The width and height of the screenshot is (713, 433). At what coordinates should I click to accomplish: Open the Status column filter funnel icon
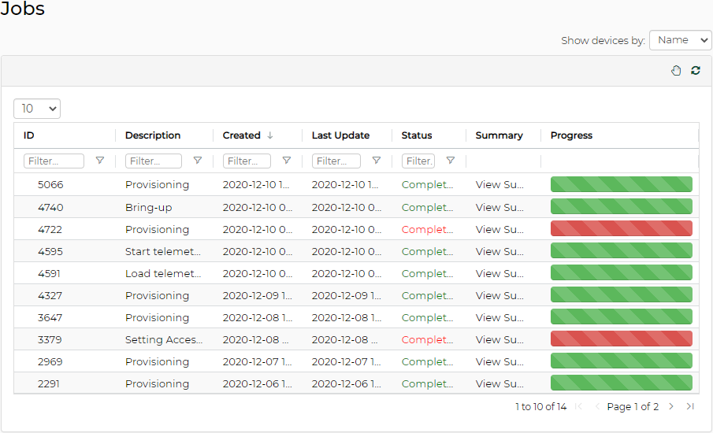point(451,161)
